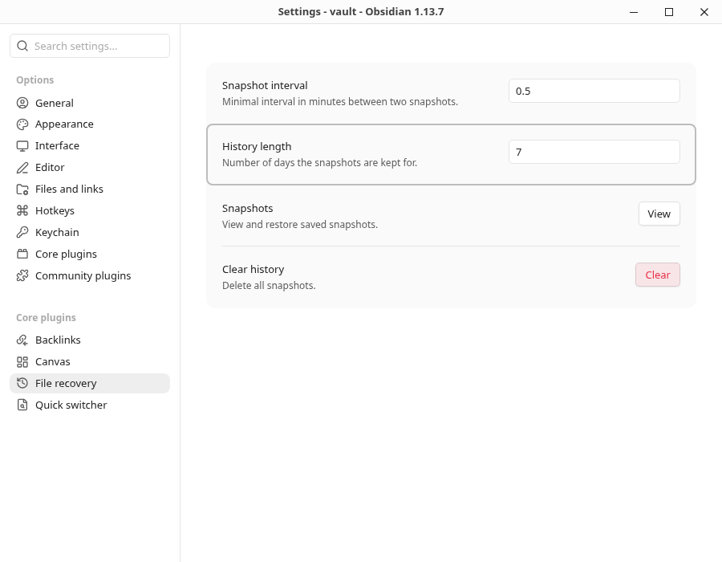Viewport: 722px width, 562px height.
Task: Click the Core plugins section heading
Action: pos(46,318)
